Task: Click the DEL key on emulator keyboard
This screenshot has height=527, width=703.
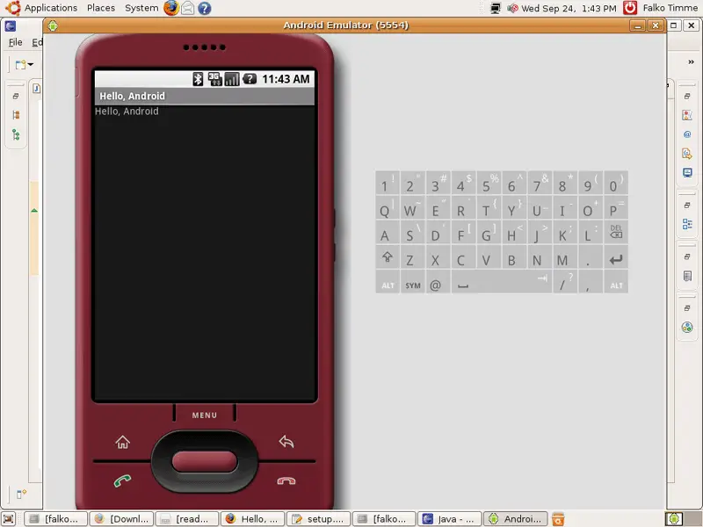Action: pos(616,233)
